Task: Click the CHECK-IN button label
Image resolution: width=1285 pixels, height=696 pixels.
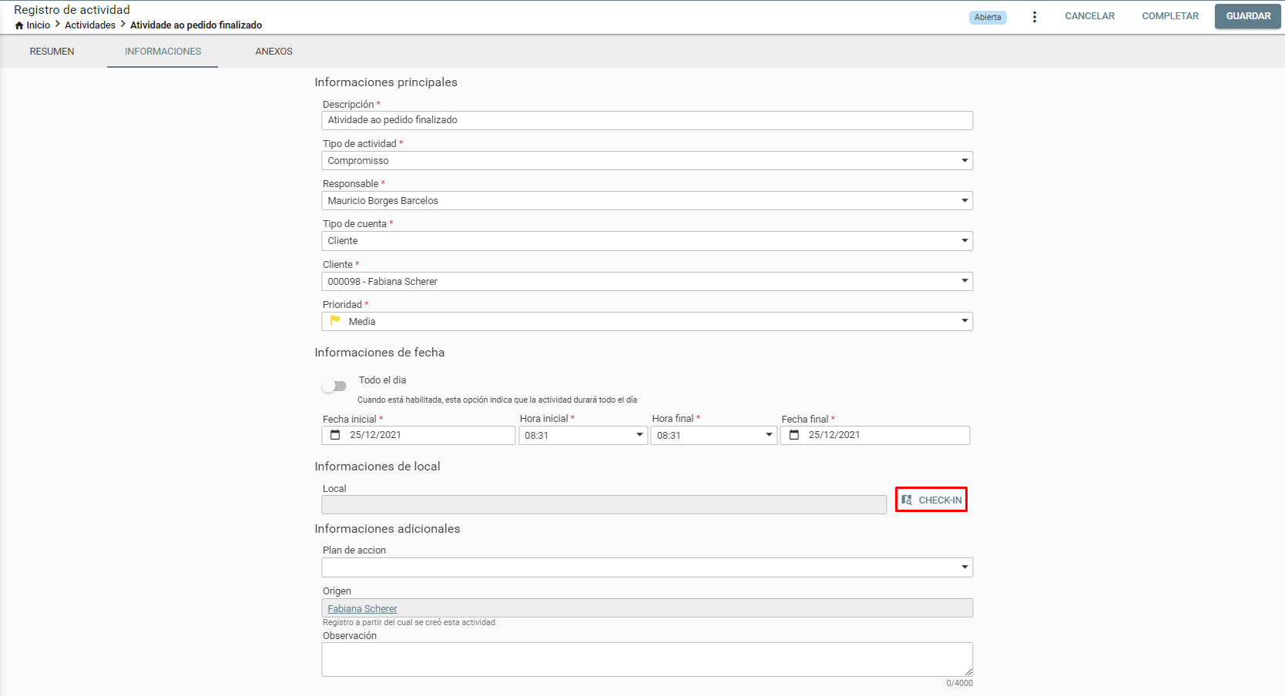Action: pyautogui.click(x=940, y=500)
